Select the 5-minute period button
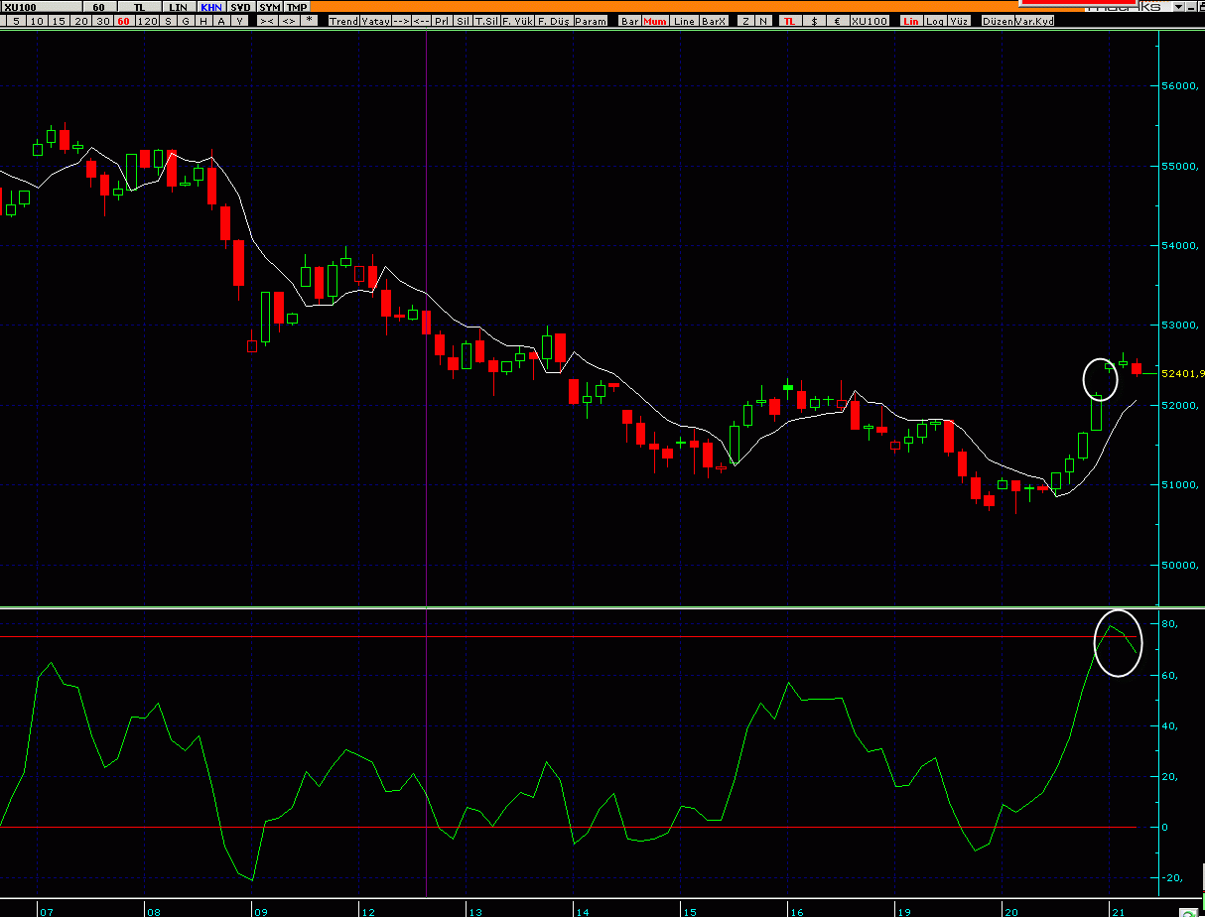The height and width of the screenshot is (917, 1205). click(x=17, y=21)
